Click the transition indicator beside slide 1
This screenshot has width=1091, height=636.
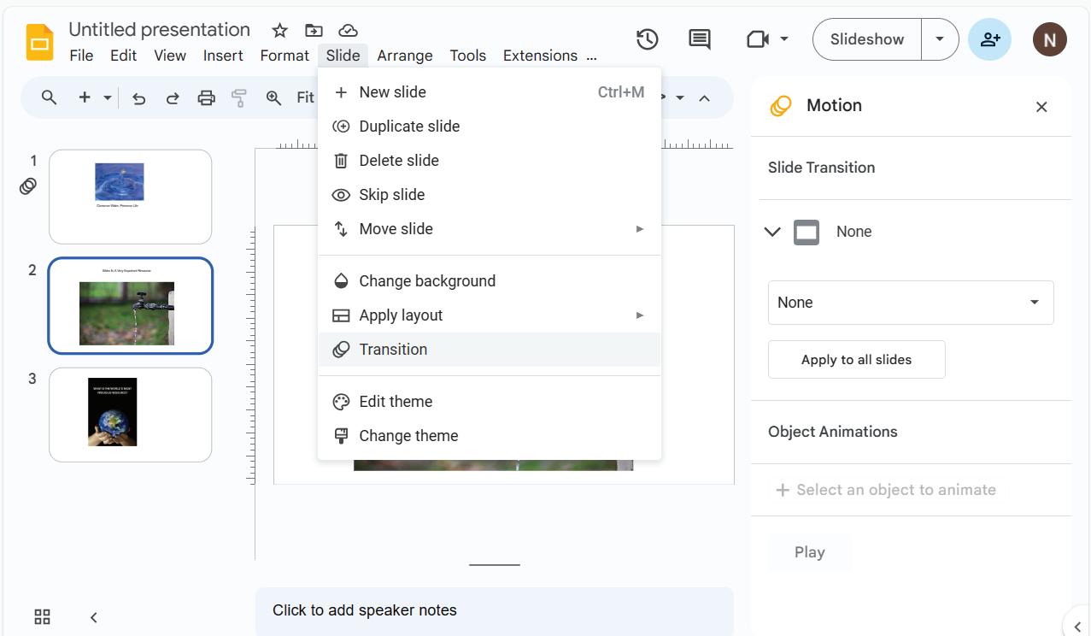point(28,185)
